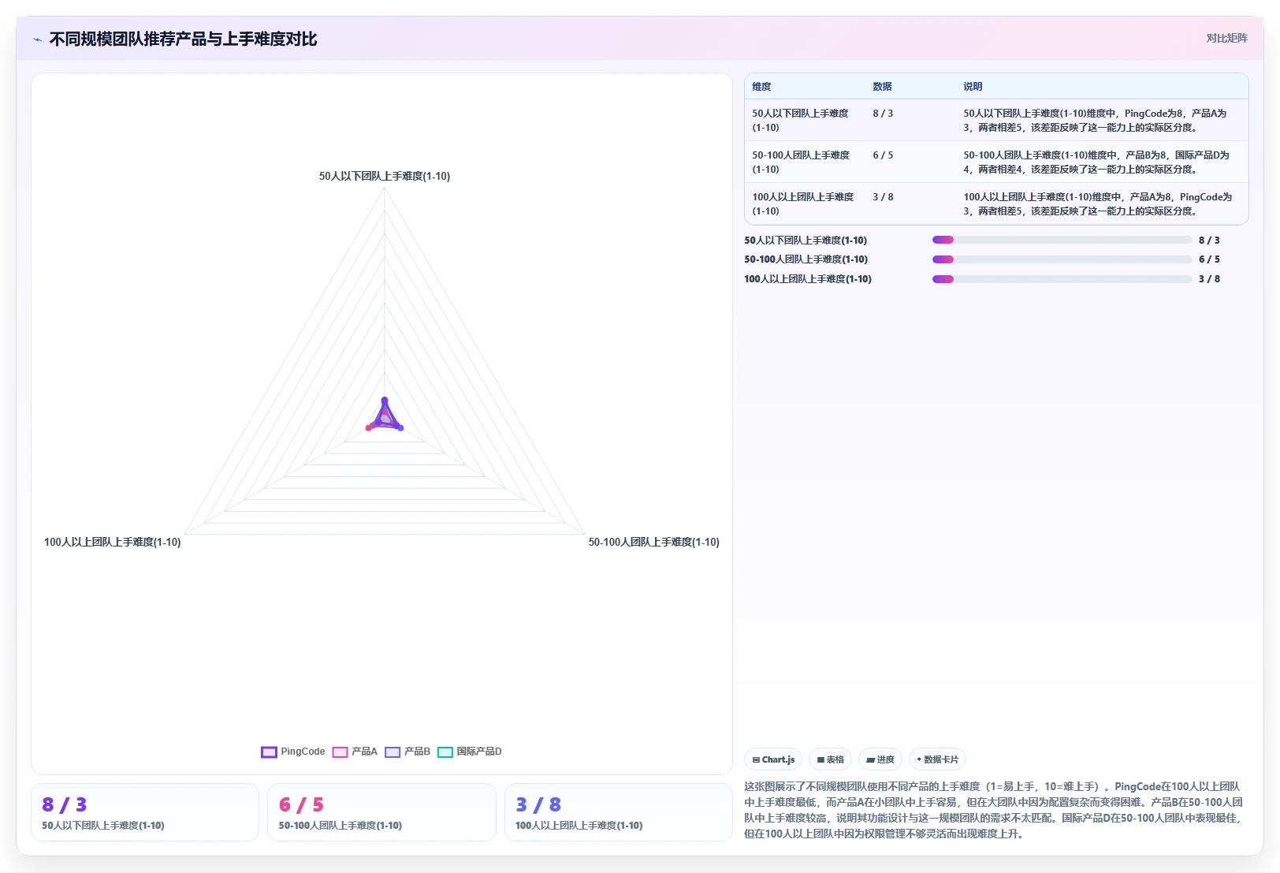
Task: Click the radar bottom-right blue data point
Action: [400, 427]
